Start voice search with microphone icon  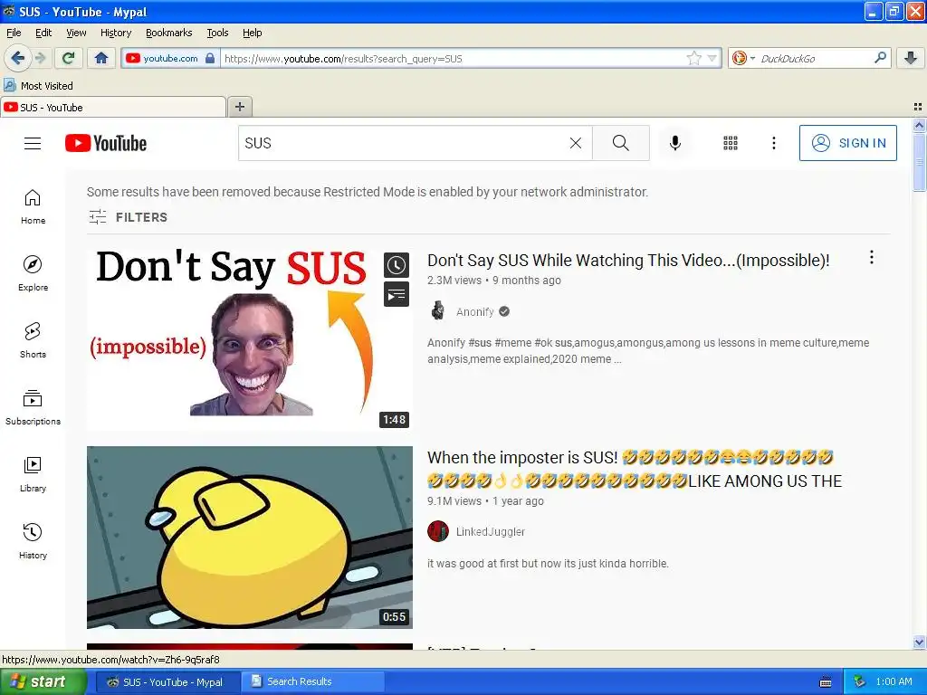675,143
